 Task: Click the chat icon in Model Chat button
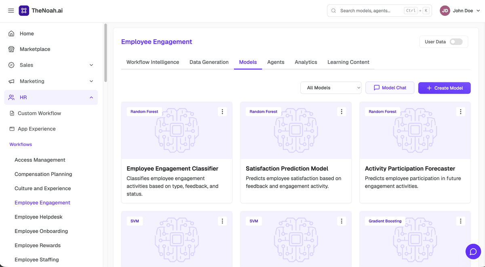coord(377,88)
